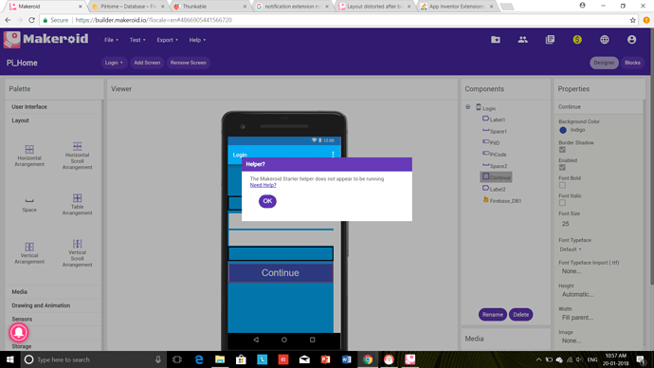Enable the Font Bold checkbox
654x368 pixels.
pyautogui.click(x=562, y=185)
